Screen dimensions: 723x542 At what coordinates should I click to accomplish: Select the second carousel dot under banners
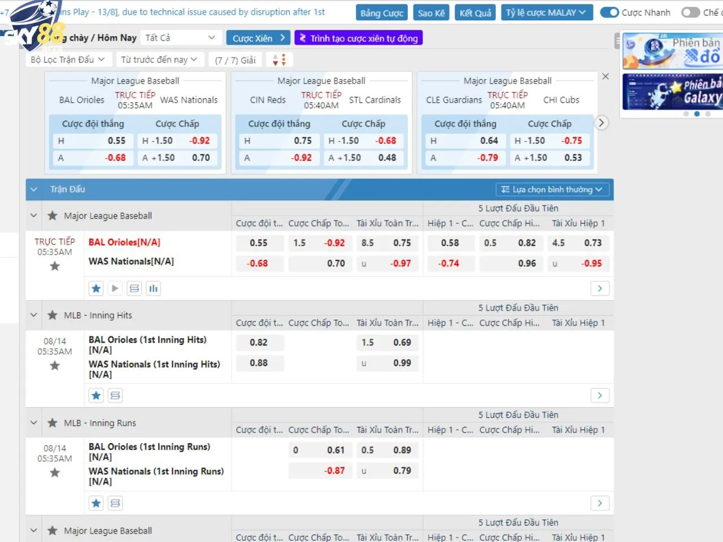(697, 114)
